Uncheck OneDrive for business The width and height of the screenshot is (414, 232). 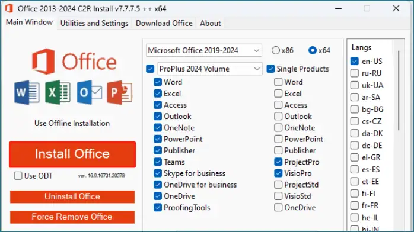click(158, 185)
